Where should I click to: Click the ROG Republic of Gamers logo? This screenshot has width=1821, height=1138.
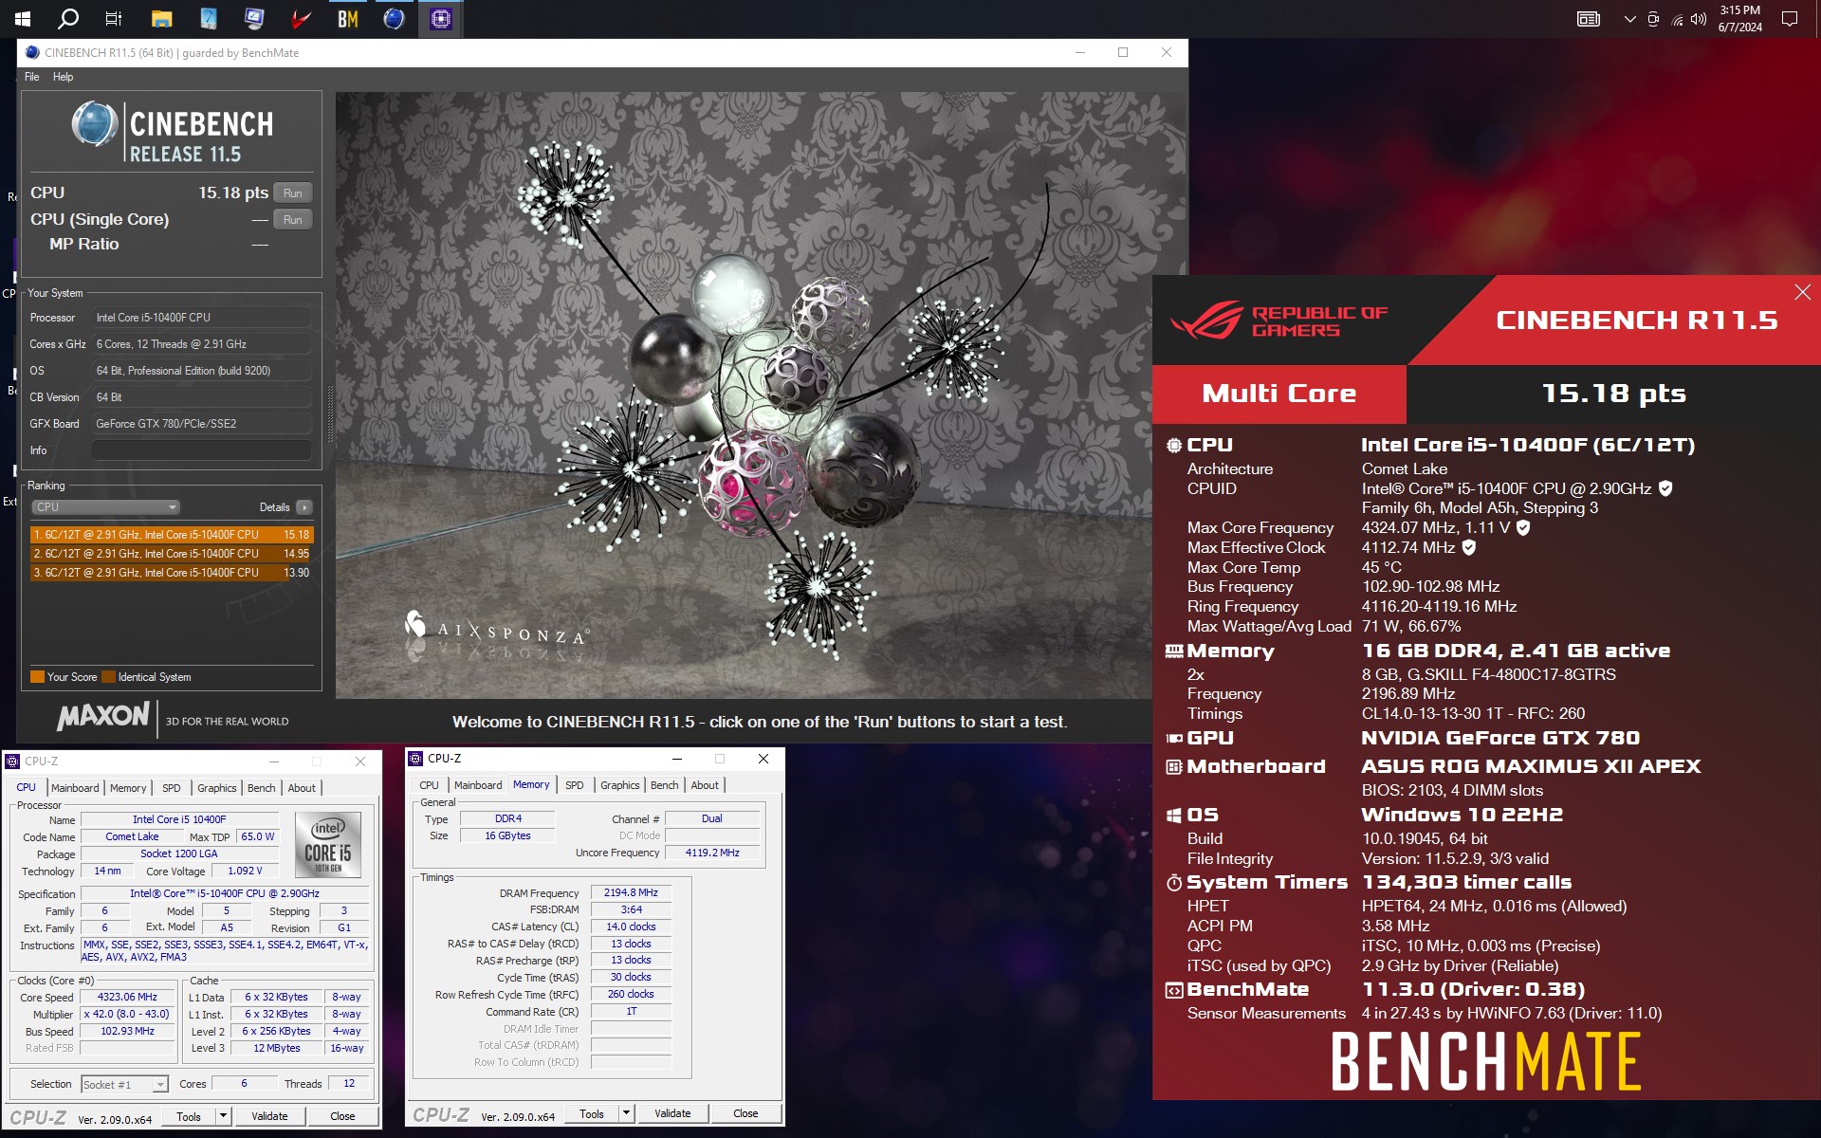click(x=1280, y=321)
